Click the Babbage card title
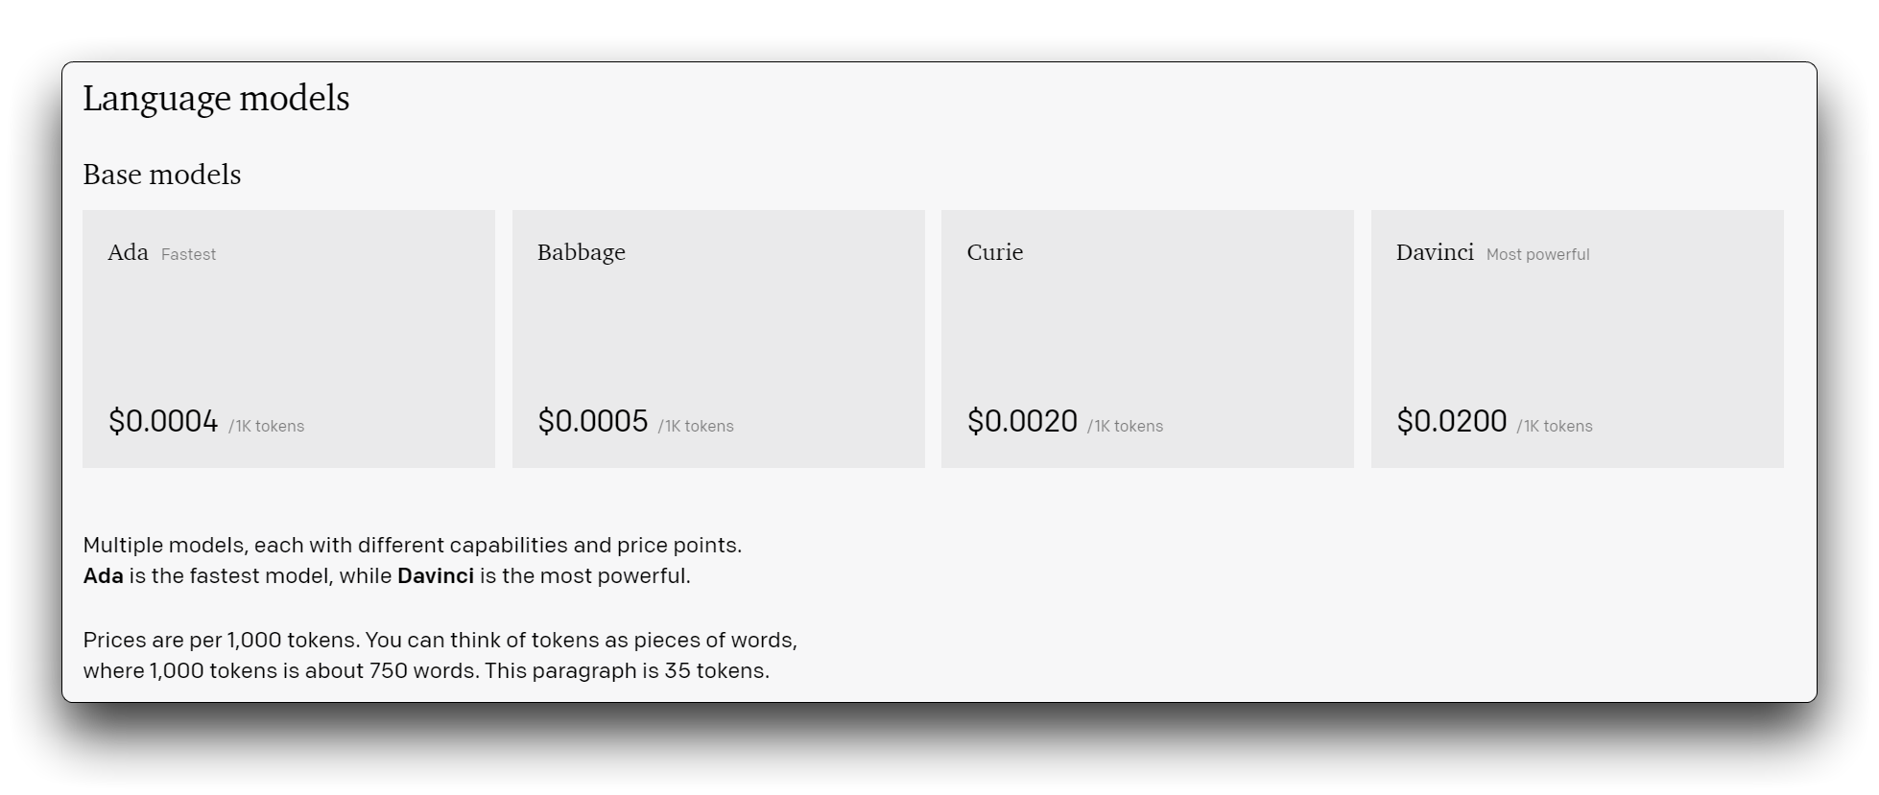Image resolution: width=1879 pixels, height=795 pixels. point(582,253)
